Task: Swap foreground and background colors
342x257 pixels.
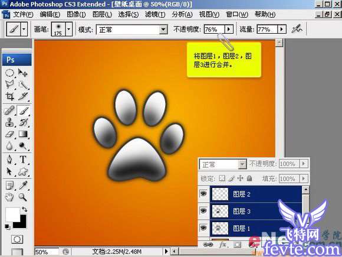Action: click(x=24, y=209)
